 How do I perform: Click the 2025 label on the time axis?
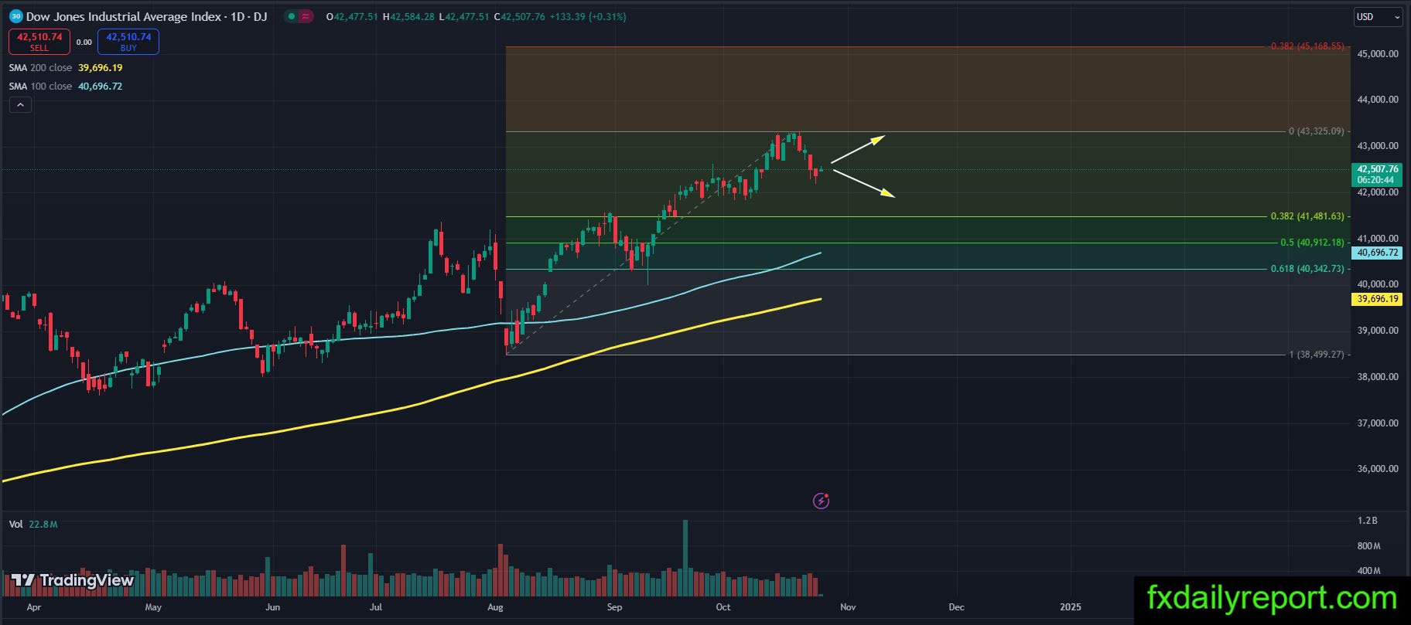(x=1071, y=607)
